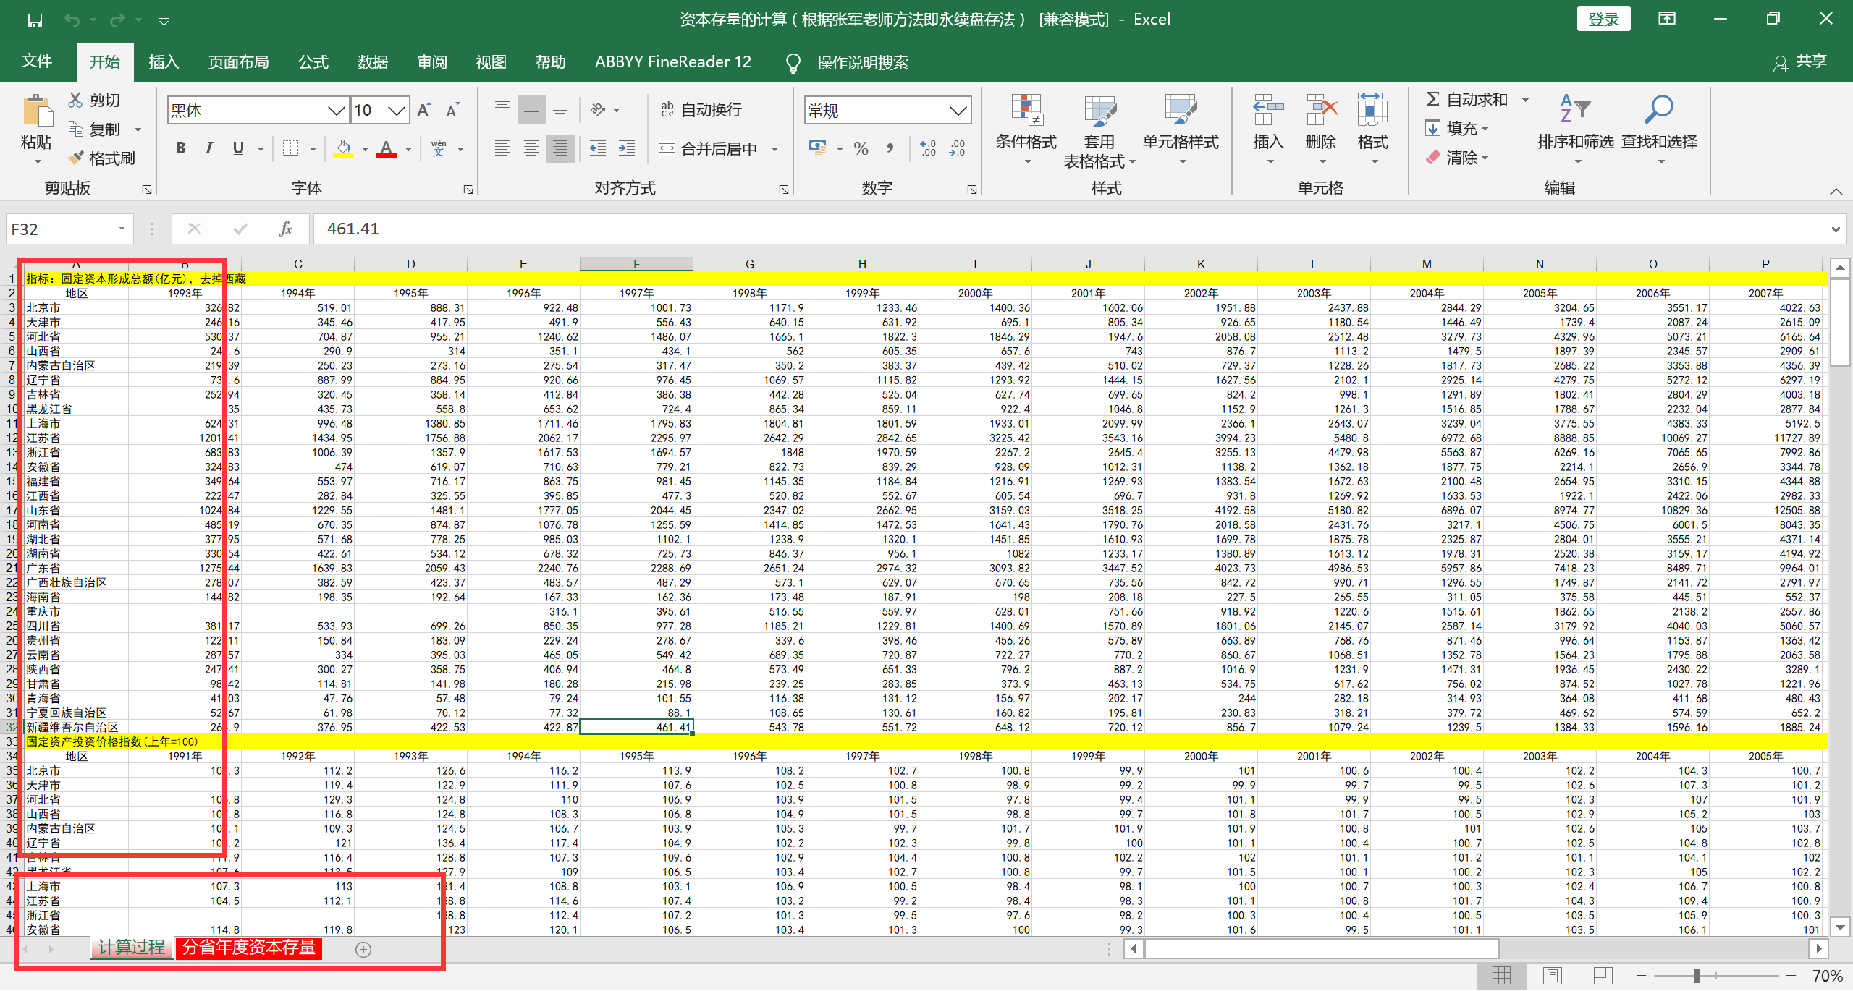Open Conditional Formatting (条件格式)

click(x=1026, y=130)
